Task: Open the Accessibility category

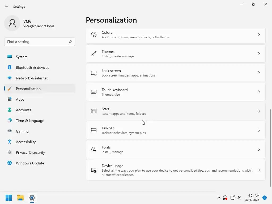Action: tap(26, 142)
